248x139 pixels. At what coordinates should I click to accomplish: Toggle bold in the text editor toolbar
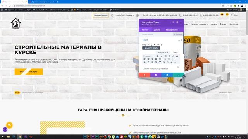coord(158,56)
